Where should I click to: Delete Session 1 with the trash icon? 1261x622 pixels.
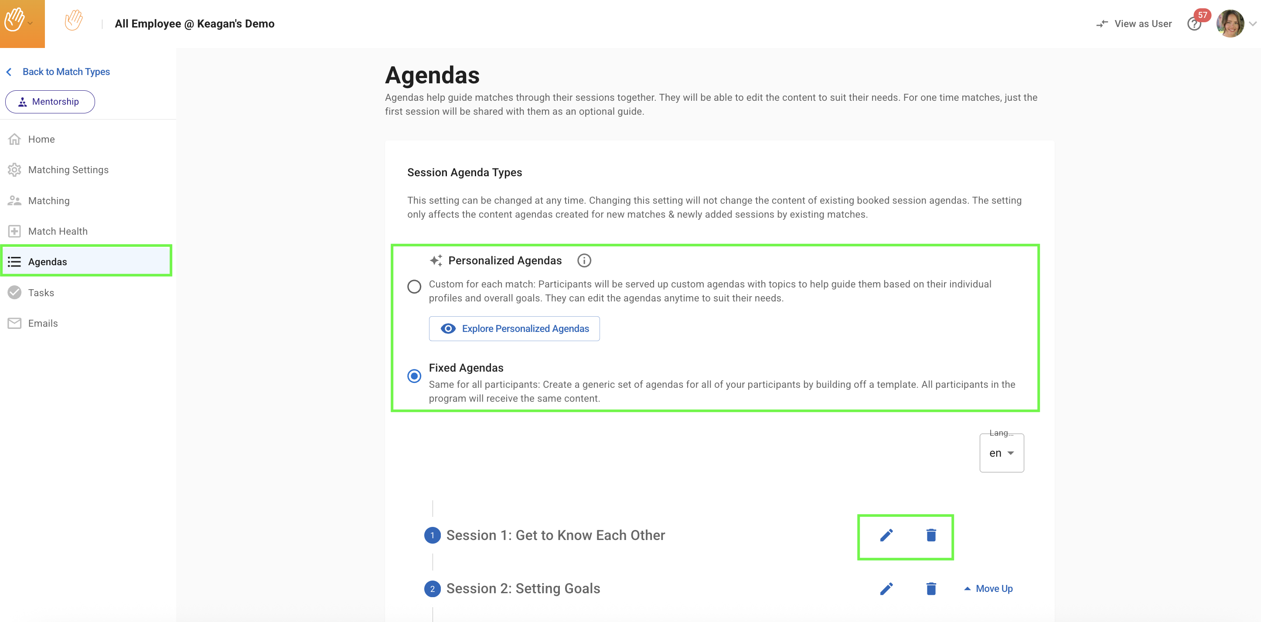pyautogui.click(x=930, y=535)
